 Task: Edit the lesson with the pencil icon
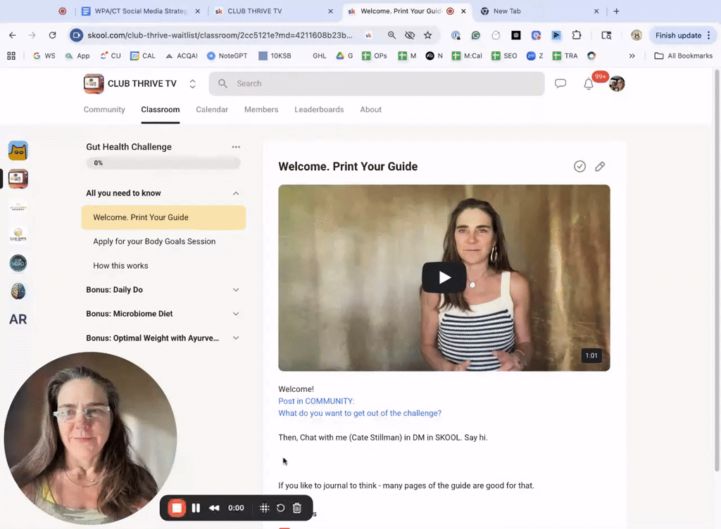tap(600, 166)
